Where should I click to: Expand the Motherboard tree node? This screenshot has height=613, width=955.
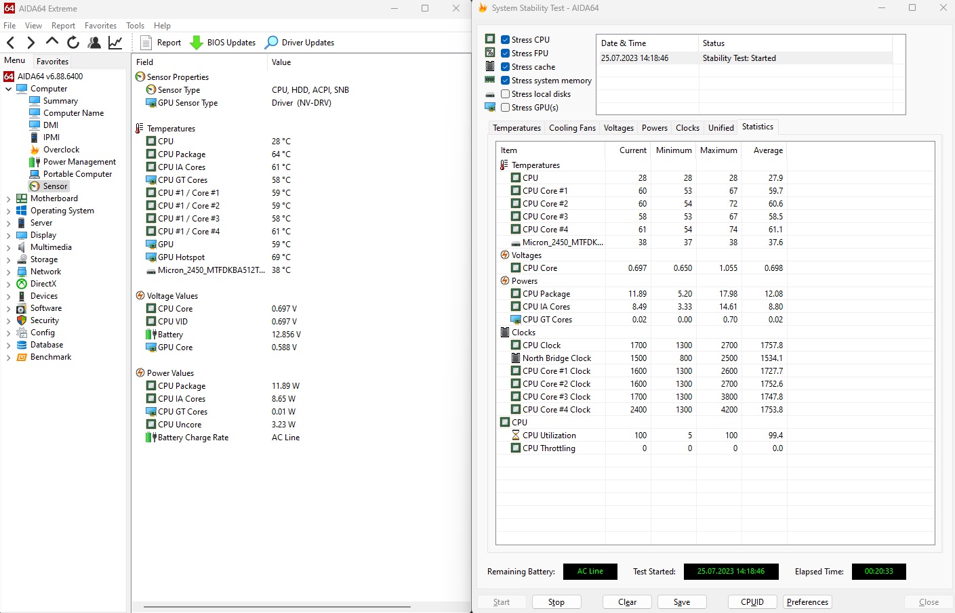click(8, 198)
